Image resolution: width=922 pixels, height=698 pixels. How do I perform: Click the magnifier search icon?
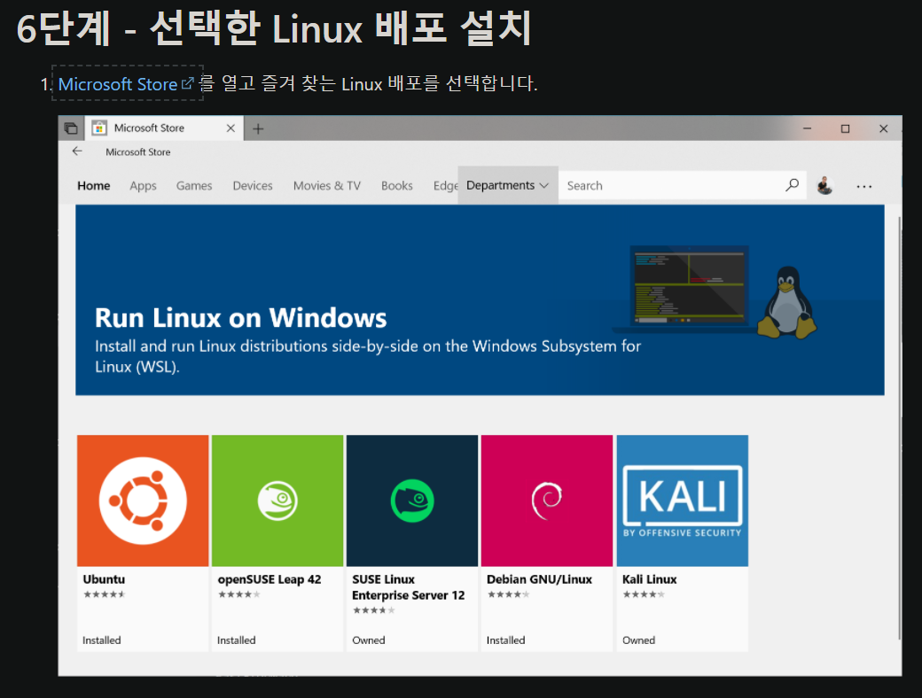pyautogui.click(x=792, y=186)
